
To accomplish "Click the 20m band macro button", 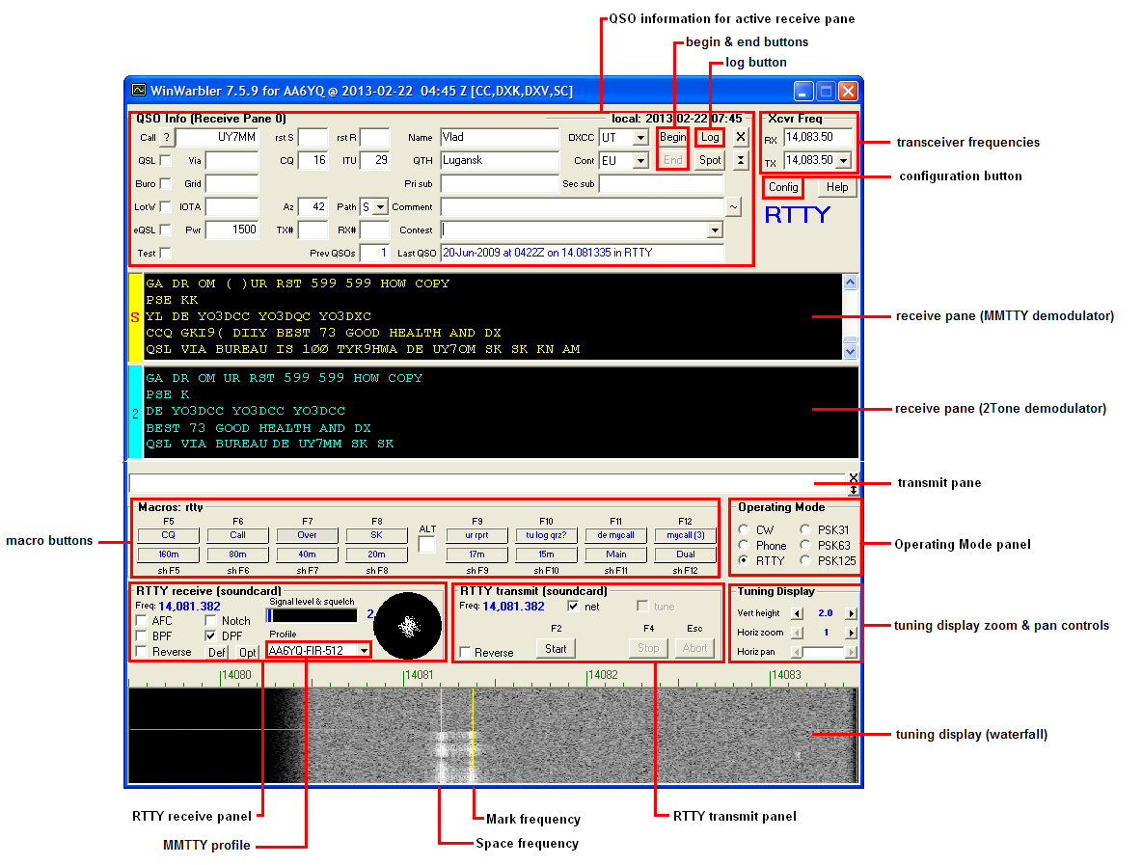I will tap(376, 554).
